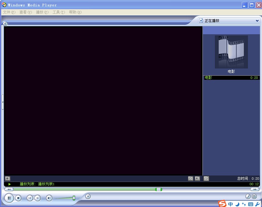
Task: Adjust the volume slider
Action: click(x=74, y=198)
